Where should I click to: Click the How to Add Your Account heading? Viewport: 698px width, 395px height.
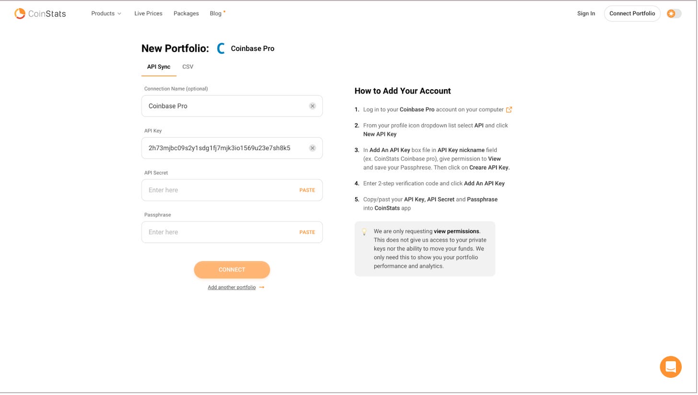pos(403,91)
